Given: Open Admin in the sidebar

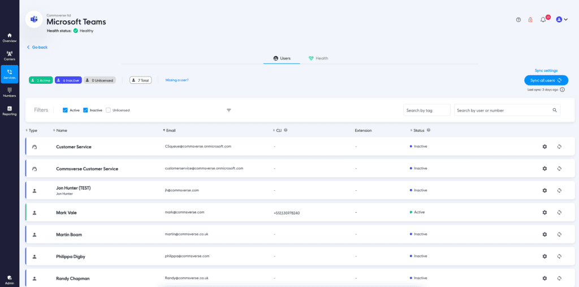Looking at the screenshot, I should click(x=10, y=280).
